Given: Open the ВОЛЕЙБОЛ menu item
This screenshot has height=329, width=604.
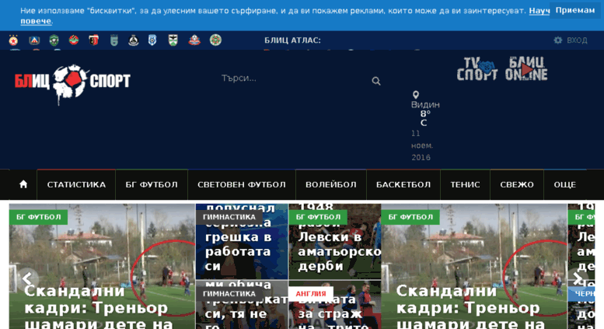Looking at the screenshot, I should 331,184.
